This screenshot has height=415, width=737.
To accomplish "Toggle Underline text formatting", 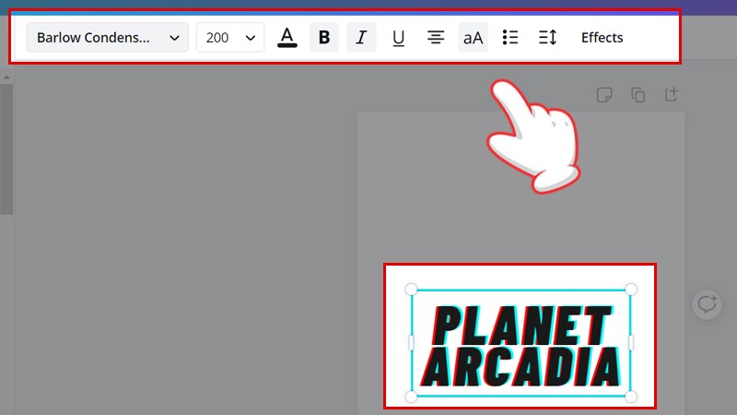I will (398, 38).
